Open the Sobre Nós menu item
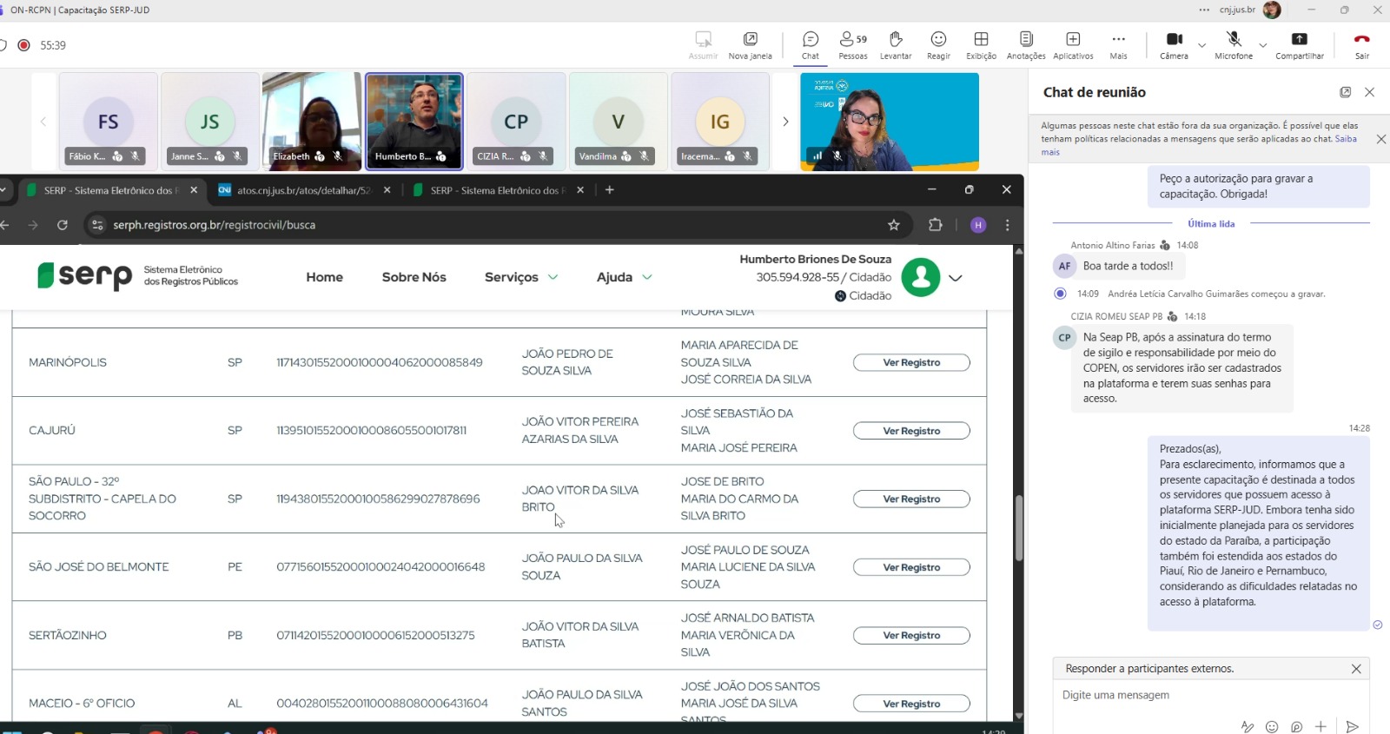 pos(414,277)
